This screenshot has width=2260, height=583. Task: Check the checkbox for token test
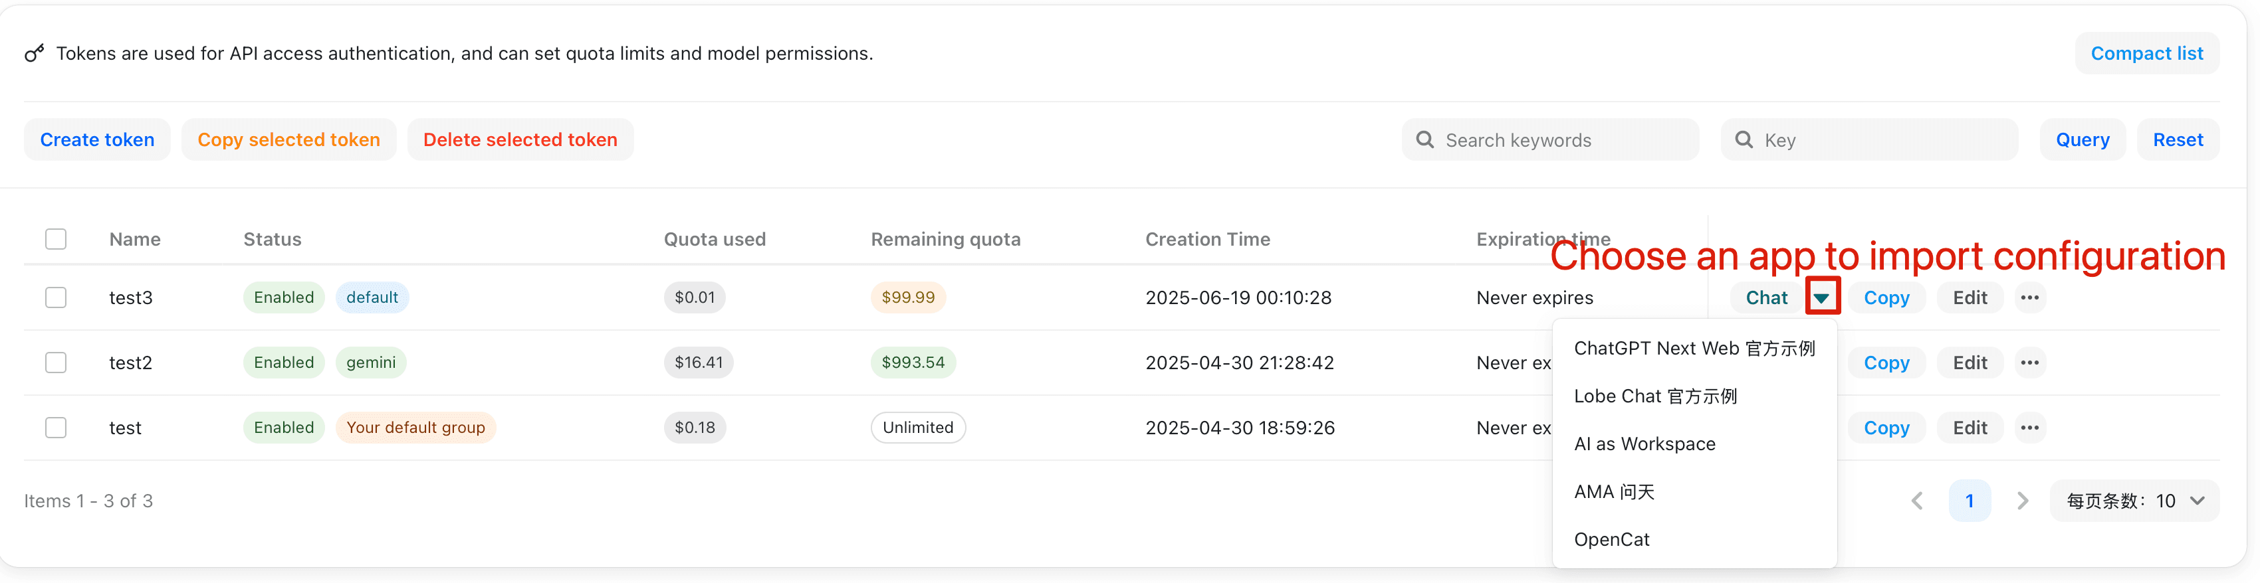point(56,428)
